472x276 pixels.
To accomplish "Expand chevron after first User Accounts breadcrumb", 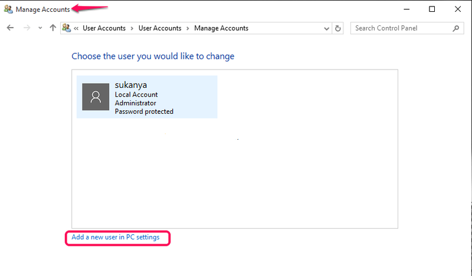I will point(132,28).
